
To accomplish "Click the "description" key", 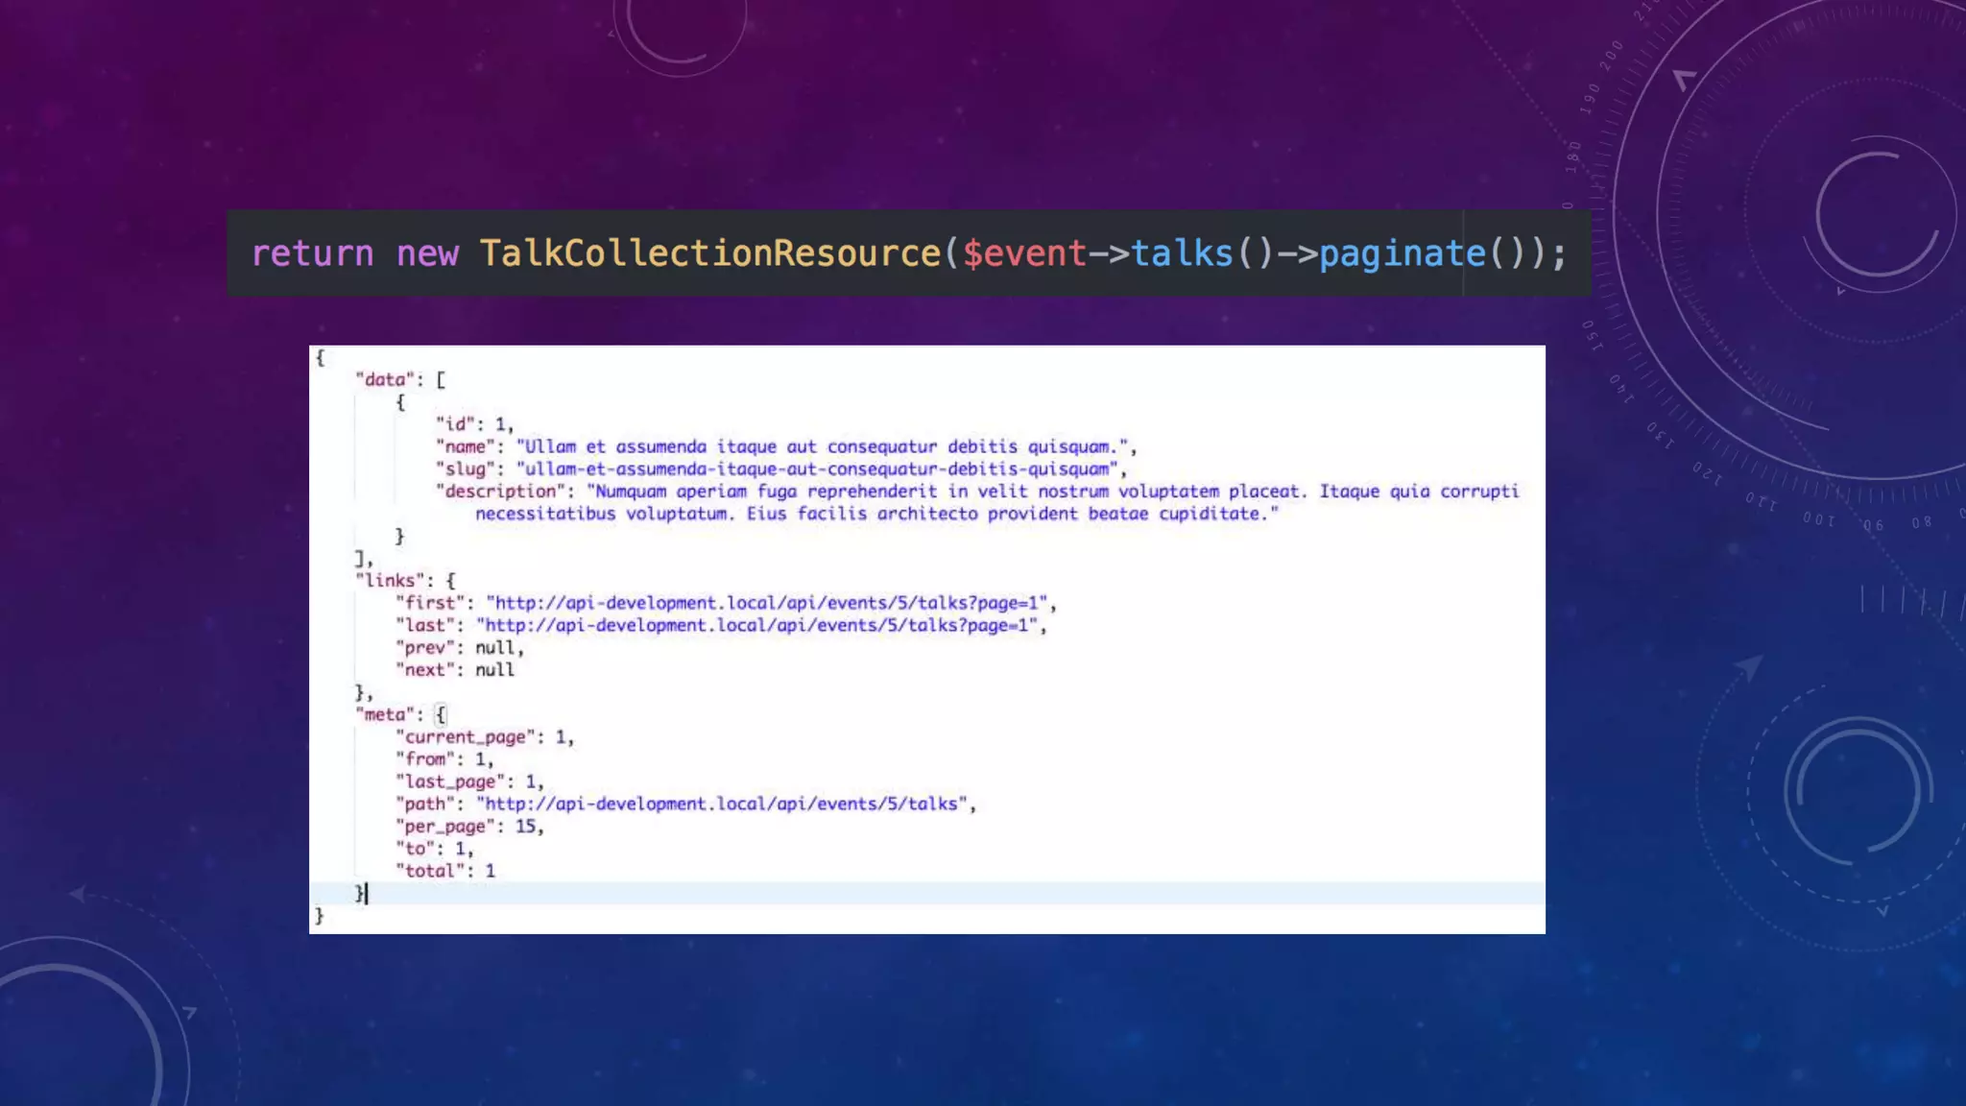I will [x=500, y=491].
